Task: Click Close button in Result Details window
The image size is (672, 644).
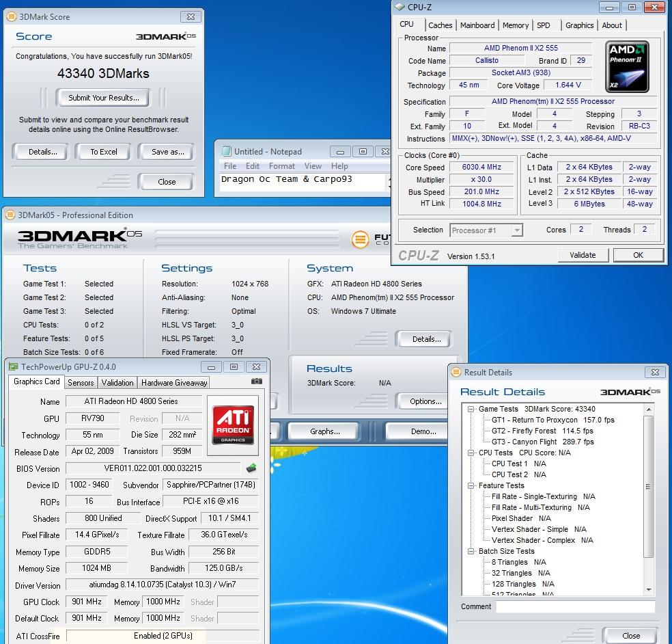Action: tap(630, 635)
